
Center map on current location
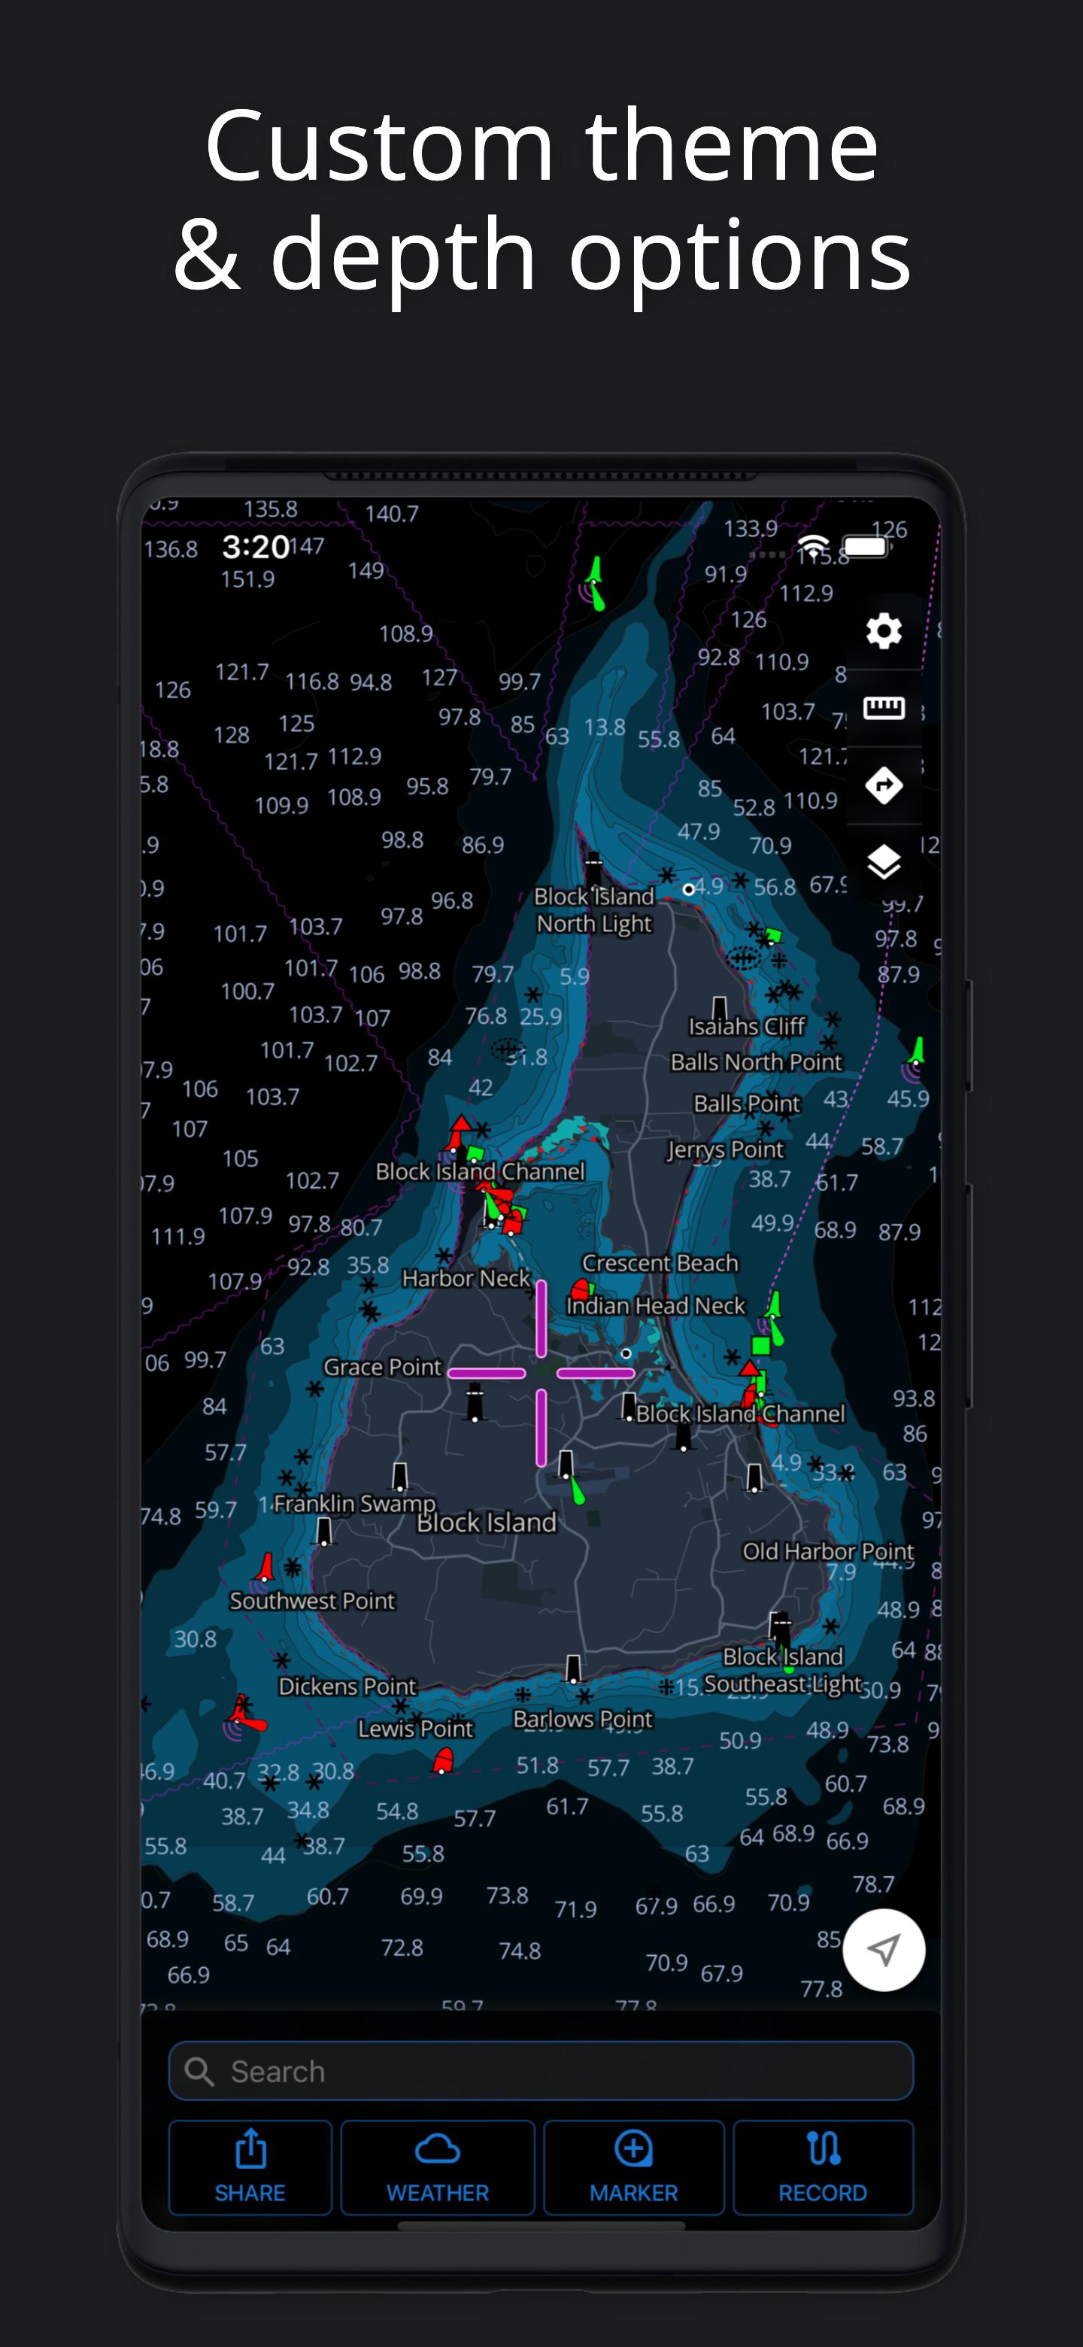(883, 1949)
